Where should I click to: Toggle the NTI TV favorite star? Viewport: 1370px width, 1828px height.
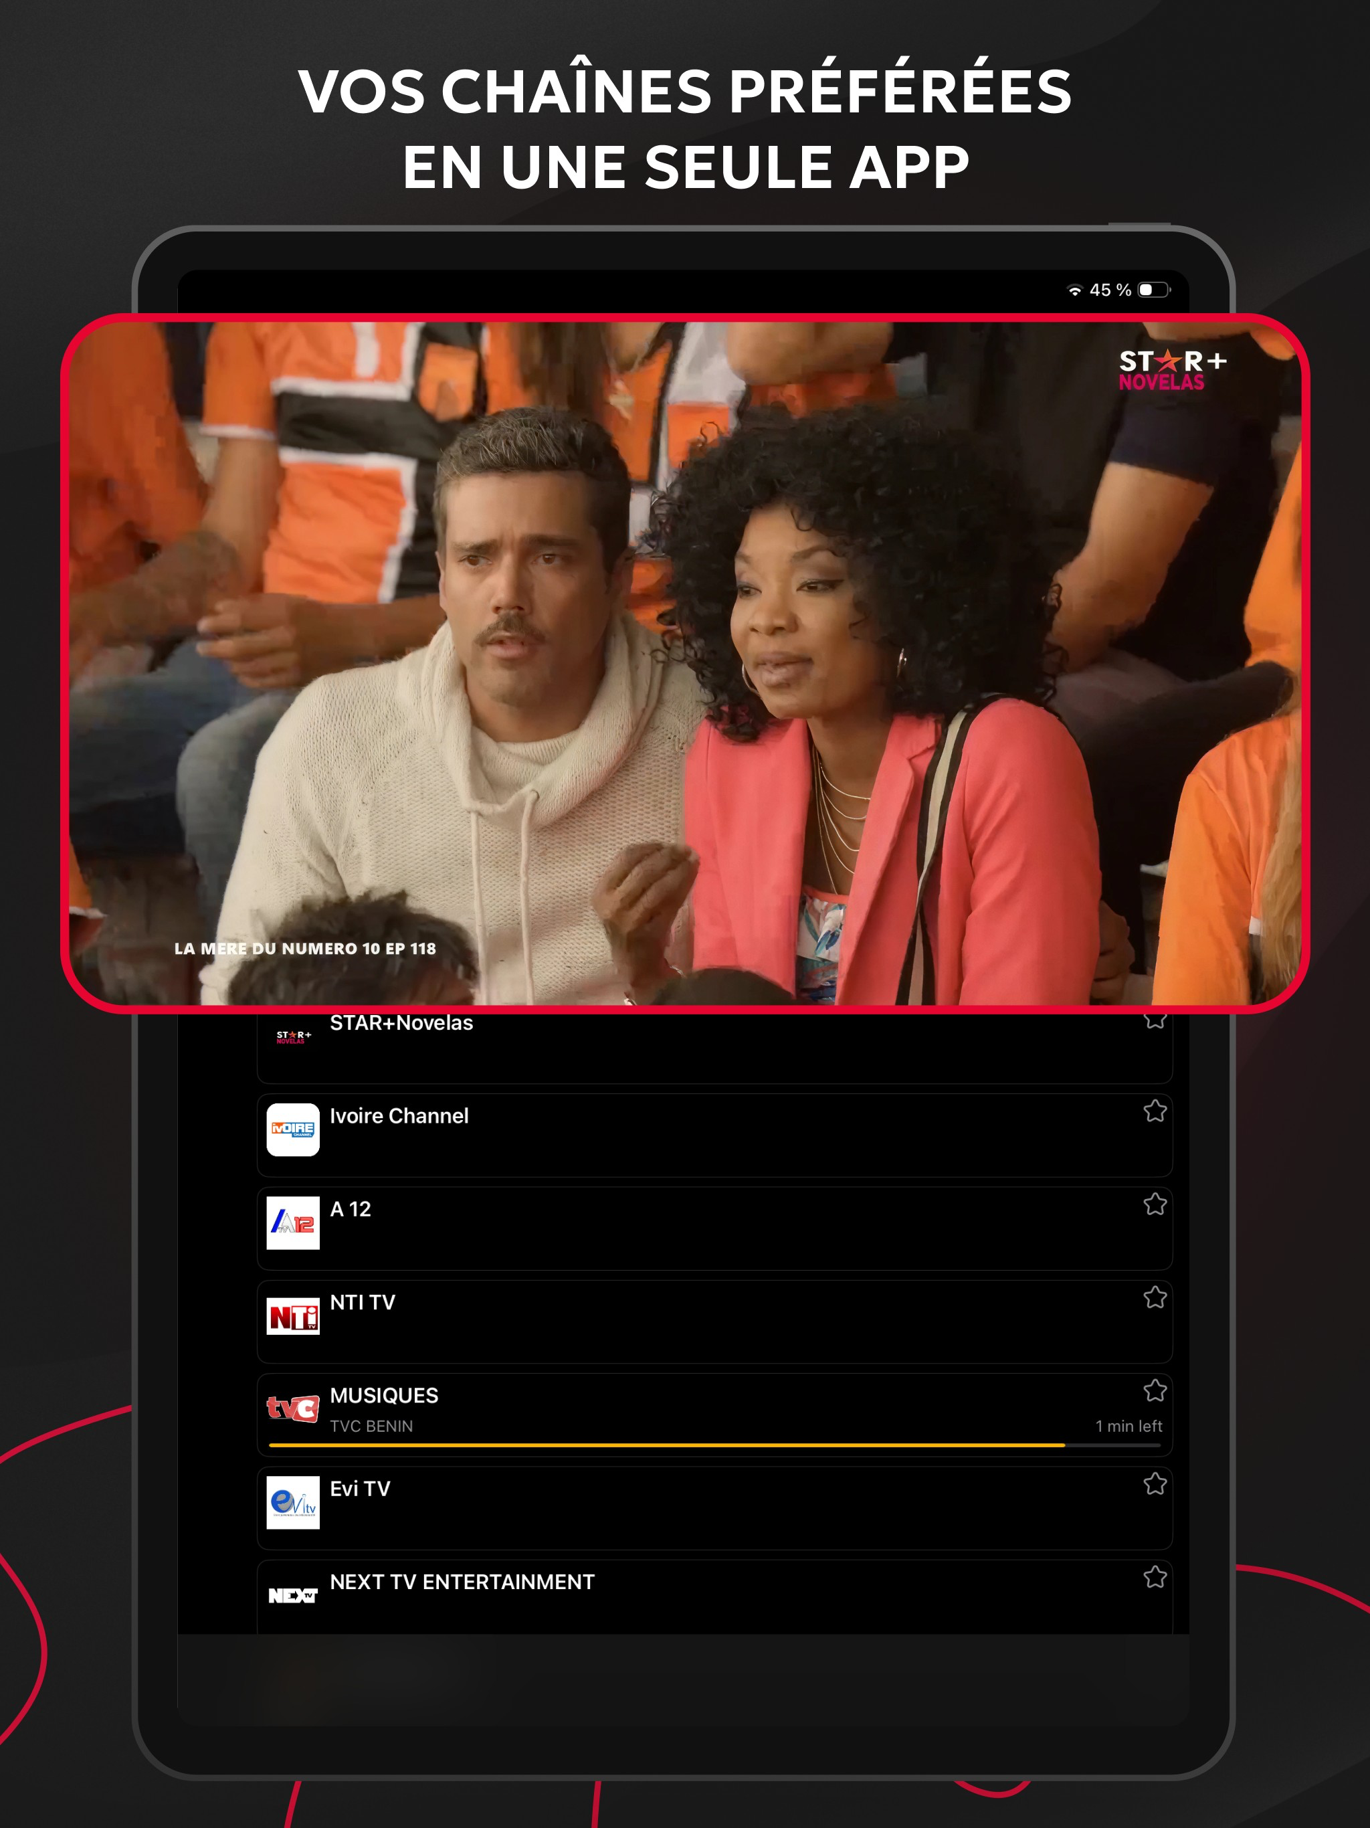click(x=1155, y=1297)
